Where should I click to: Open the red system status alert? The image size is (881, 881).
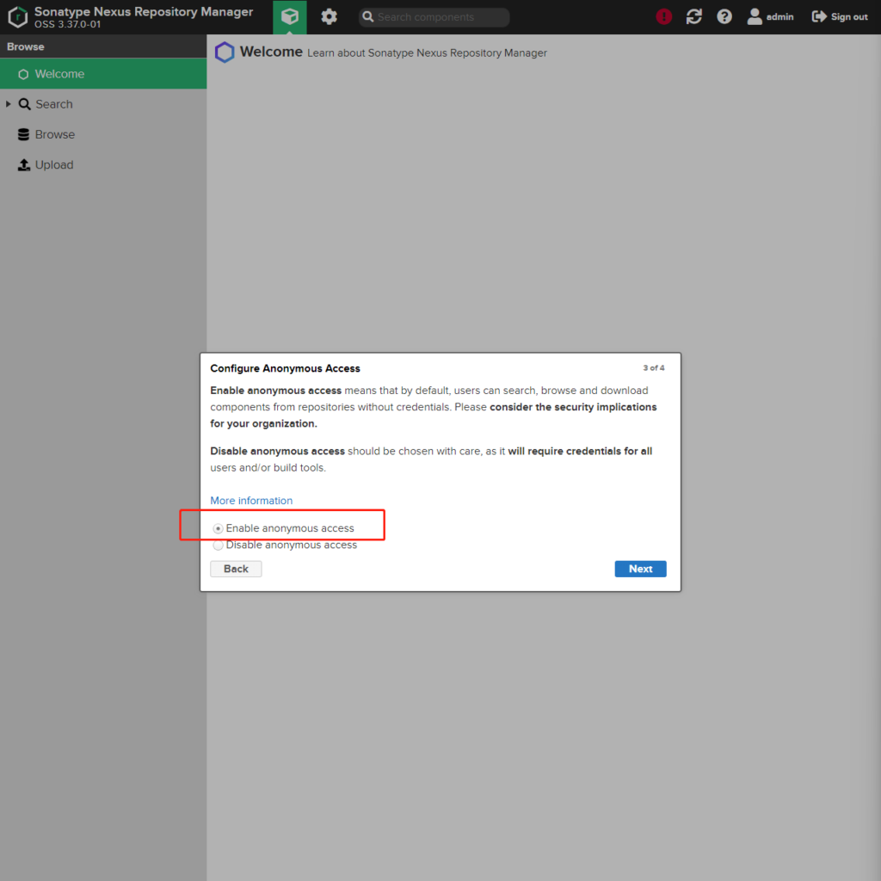coord(664,17)
